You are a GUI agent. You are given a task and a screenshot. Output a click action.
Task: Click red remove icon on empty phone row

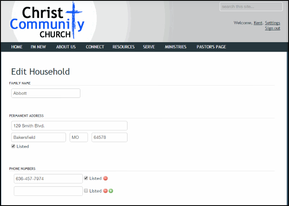pyautogui.click(x=105, y=191)
